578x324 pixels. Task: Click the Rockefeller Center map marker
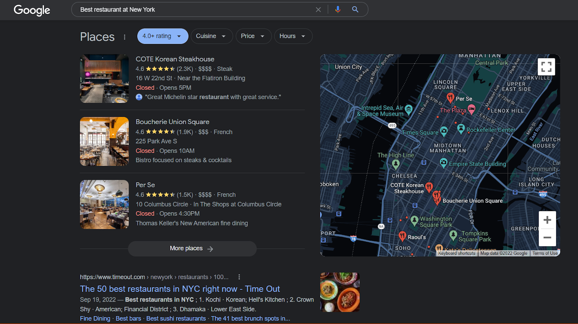(461, 128)
